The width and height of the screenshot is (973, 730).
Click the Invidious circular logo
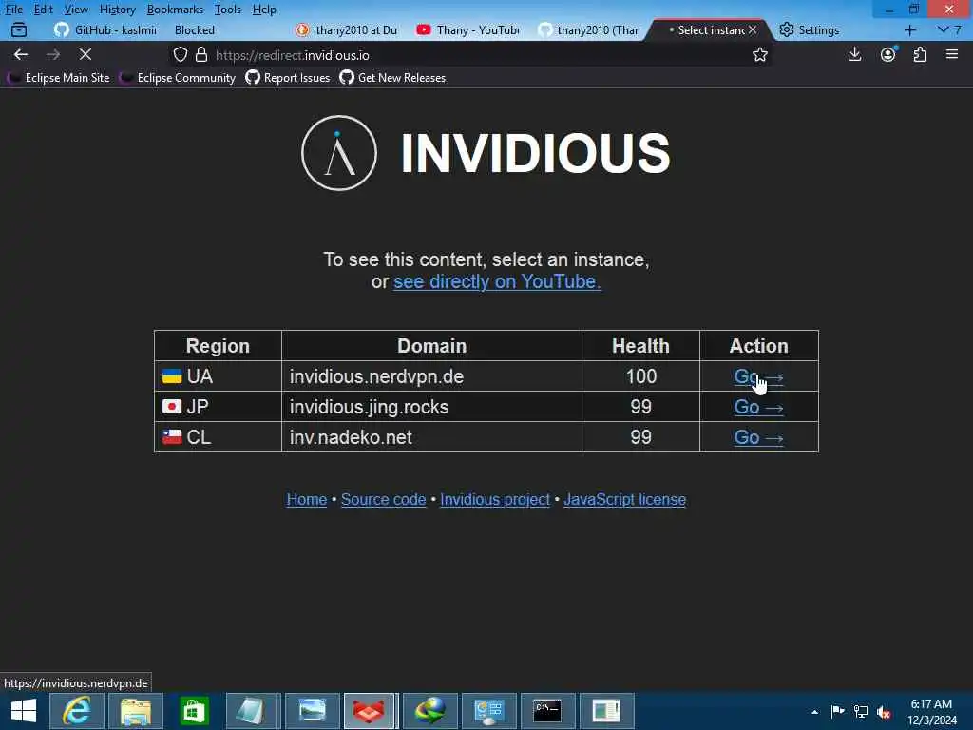click(339, 153)
